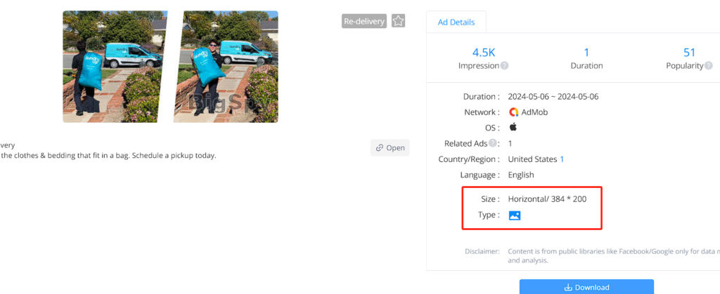Open the ad via Open button
Viewport: 720px width, 294px height.
tap(390, 147)
